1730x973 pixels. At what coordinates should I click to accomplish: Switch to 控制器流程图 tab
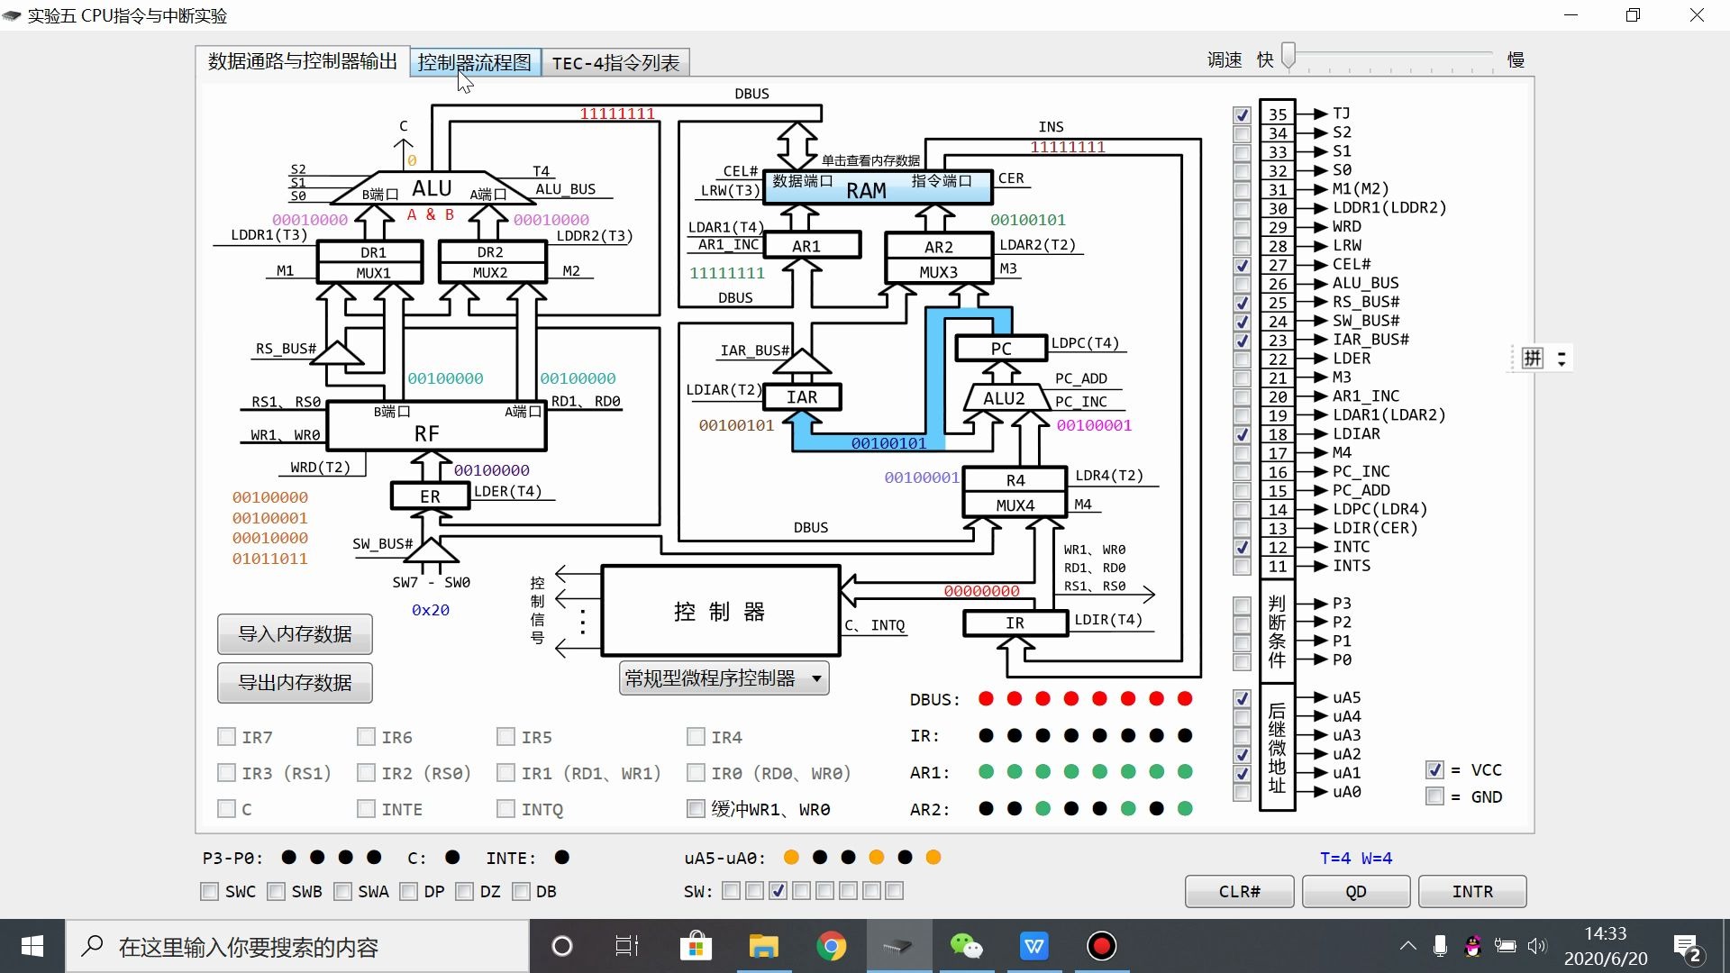click(x=475, y=62)
